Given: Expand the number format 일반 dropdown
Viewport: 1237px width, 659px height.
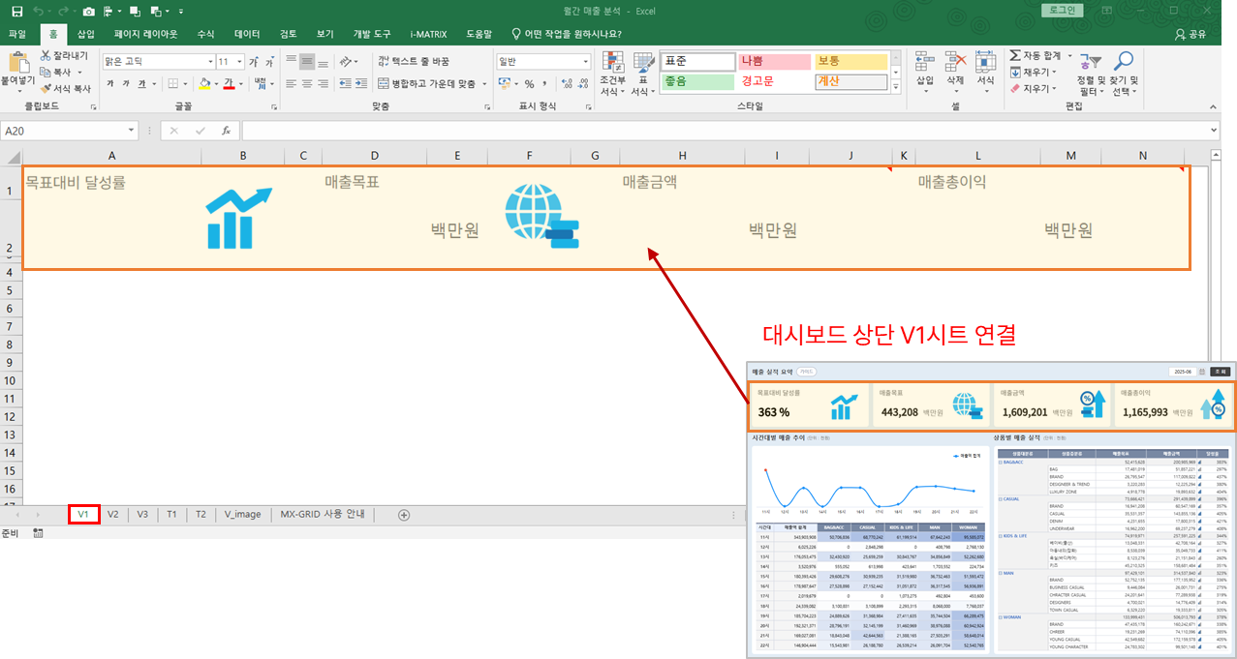Looking at the screenshot, I should tap(585, 62).
